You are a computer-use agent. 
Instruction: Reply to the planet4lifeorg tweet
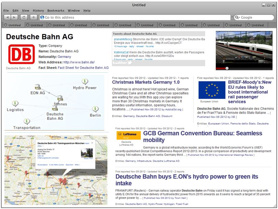pyautogui.click(x=132, y=46)
